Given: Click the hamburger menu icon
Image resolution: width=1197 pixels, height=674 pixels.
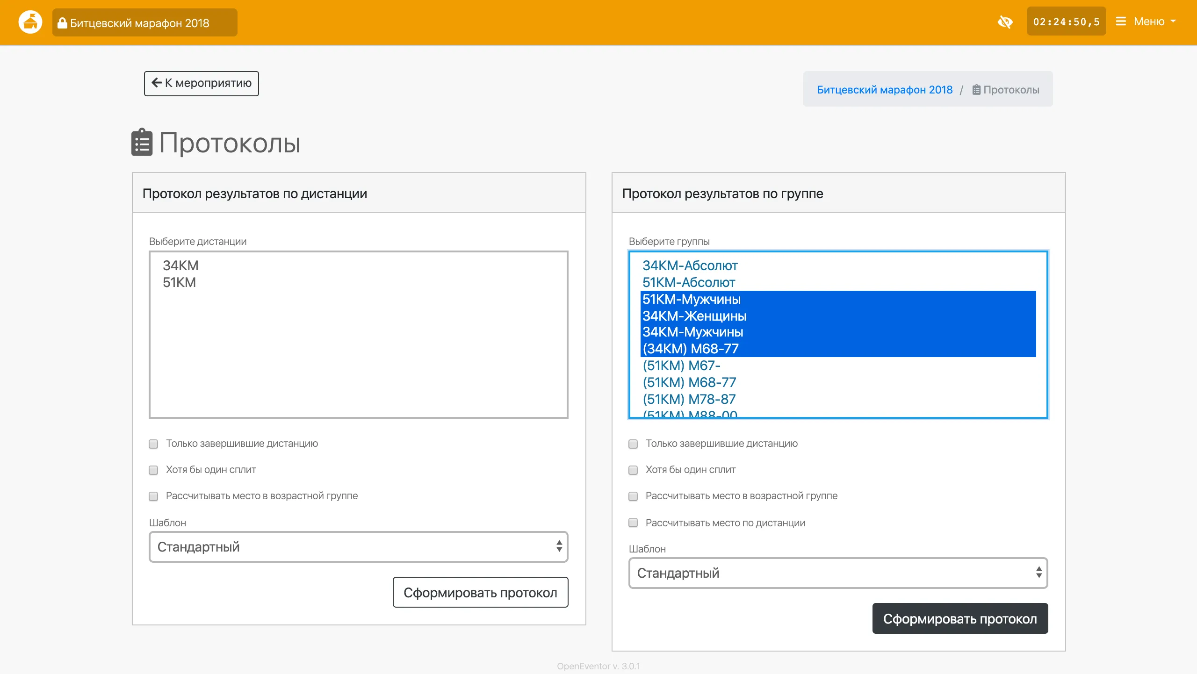Looking at the screenshot, I should click(x=1121, y=22).
